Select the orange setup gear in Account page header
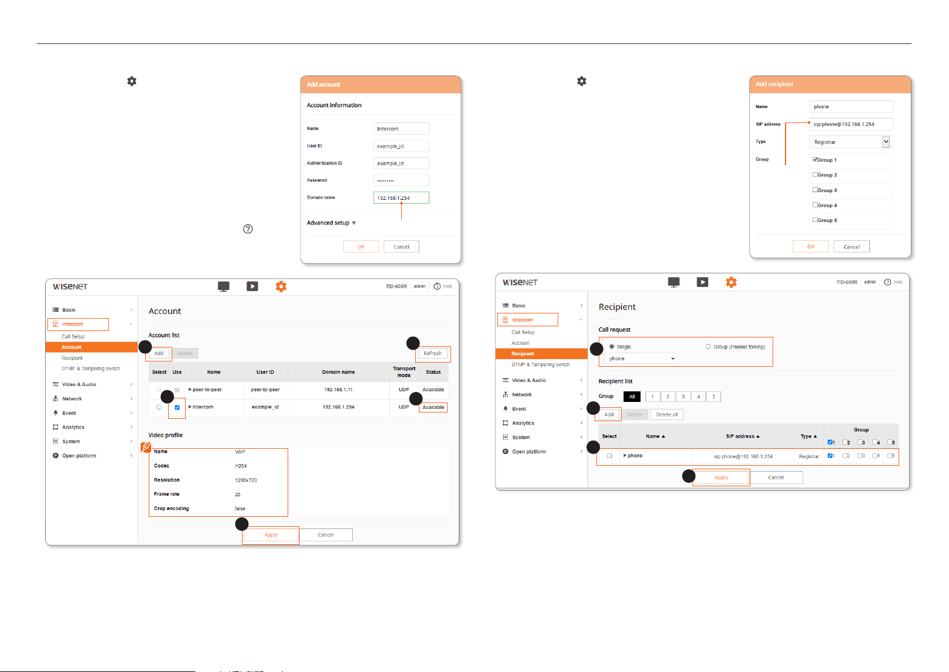The width and height of the screenshot is (949, 672). click(x=281, y=286)
